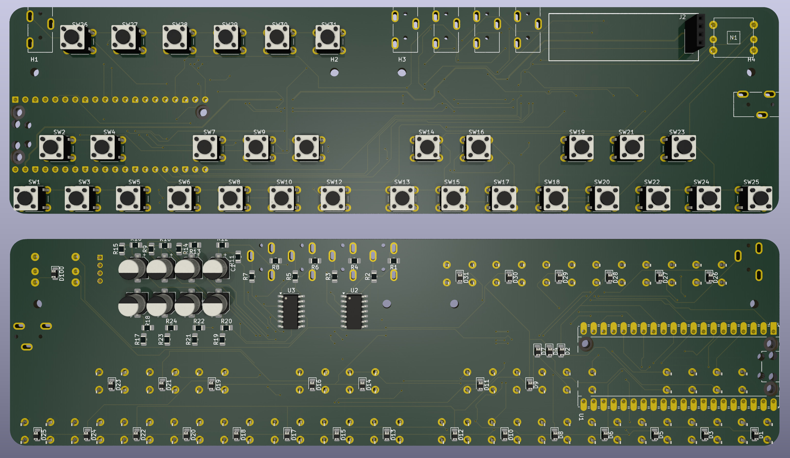Select the SW12 tactile switch
This screenshot has height=458, width=790.
[x=333, y=198]
